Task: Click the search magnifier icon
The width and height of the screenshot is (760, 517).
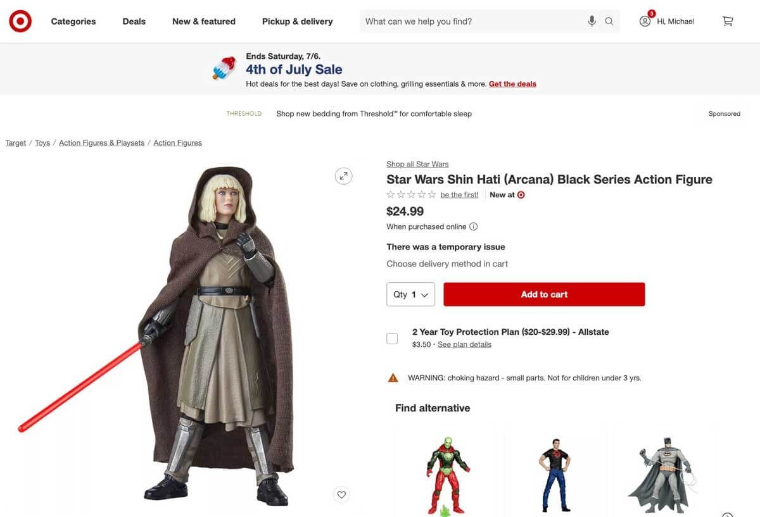Action: [609, 21]
